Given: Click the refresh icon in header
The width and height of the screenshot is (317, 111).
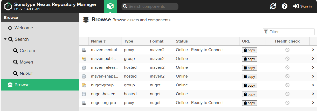Looking at the screenshot, I should (273, 6).
